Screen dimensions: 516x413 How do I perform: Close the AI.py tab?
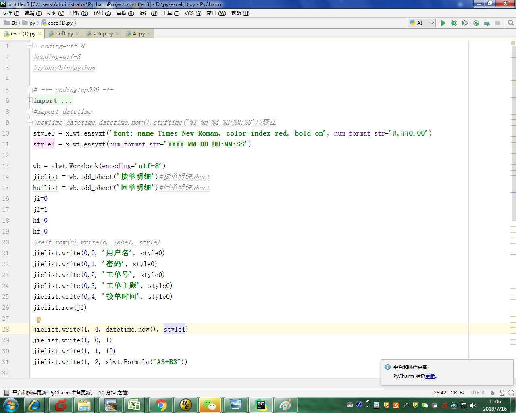coord(149,34)
